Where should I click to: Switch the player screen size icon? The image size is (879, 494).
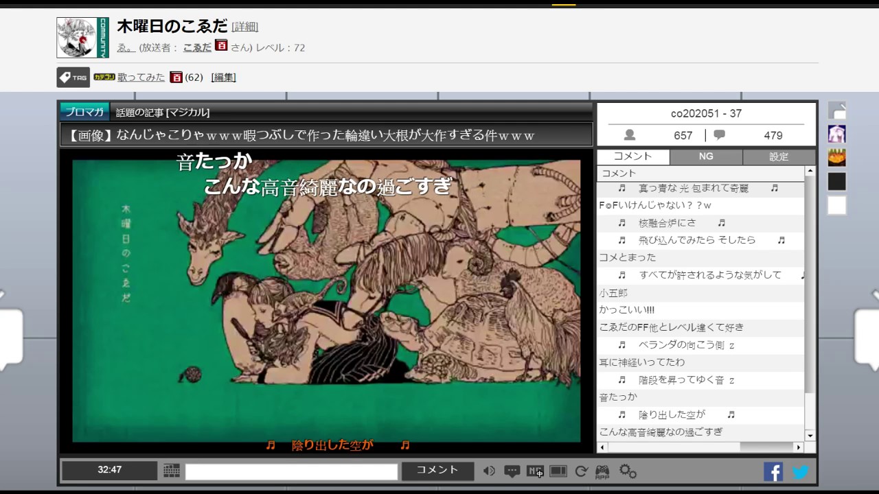(558, 471)
